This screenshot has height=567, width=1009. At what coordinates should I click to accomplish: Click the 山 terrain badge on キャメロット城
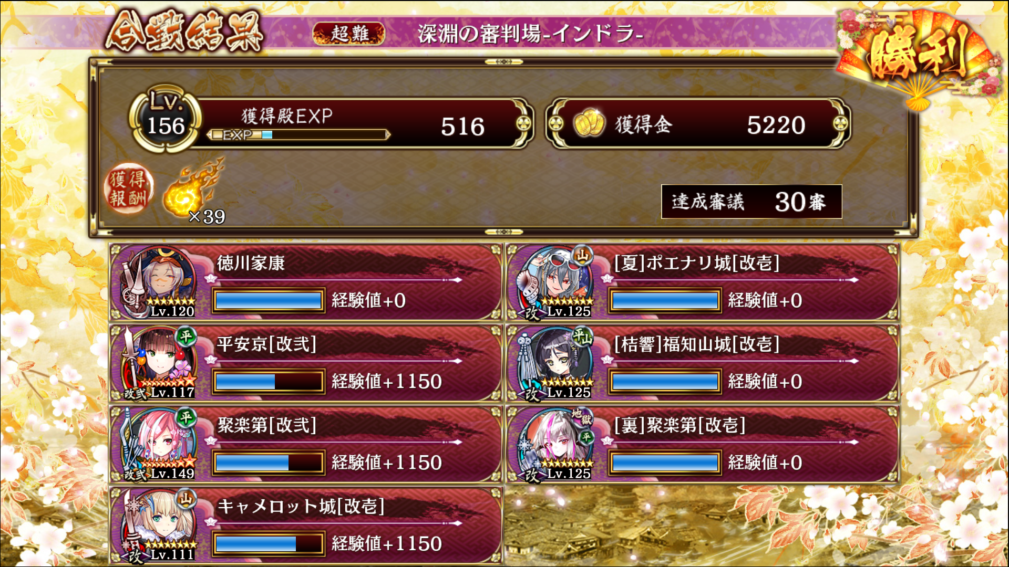pyautogui.click(x=186, y=498)
